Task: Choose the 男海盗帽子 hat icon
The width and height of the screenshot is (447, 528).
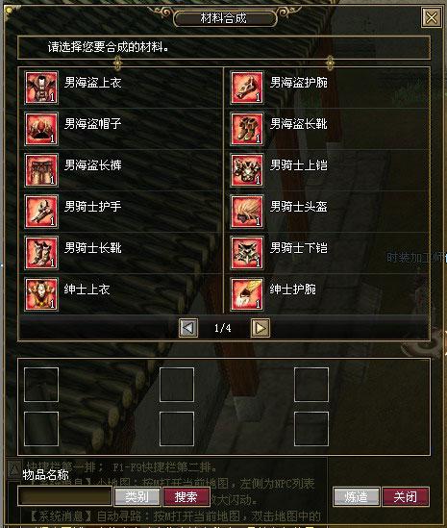Action: coord(41,129)
